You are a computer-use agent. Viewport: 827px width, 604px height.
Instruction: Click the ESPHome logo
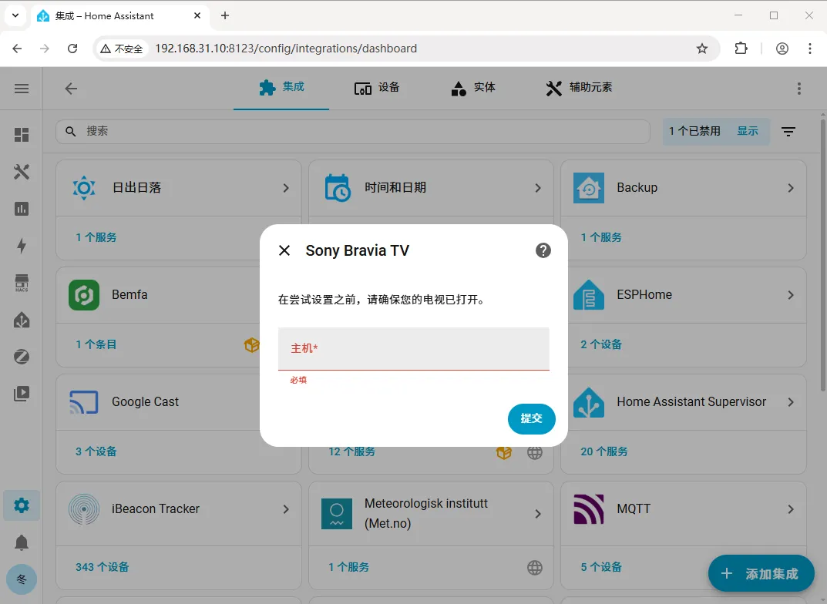pyautogui.click(x=589, y=294)
